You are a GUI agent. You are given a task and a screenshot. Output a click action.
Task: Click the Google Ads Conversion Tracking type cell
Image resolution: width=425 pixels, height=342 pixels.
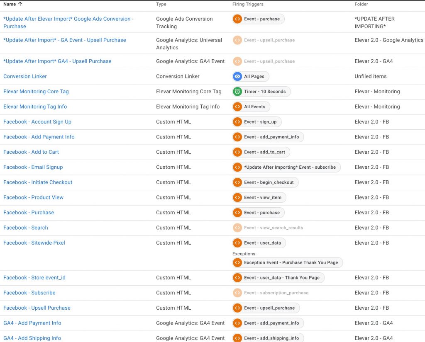(184, 23)
